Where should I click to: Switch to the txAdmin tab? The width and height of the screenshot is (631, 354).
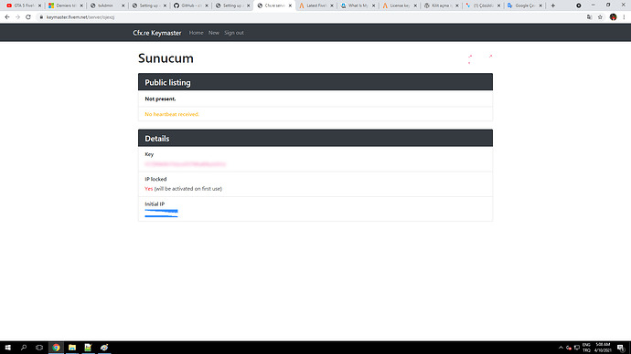click(x=107, y=5)
